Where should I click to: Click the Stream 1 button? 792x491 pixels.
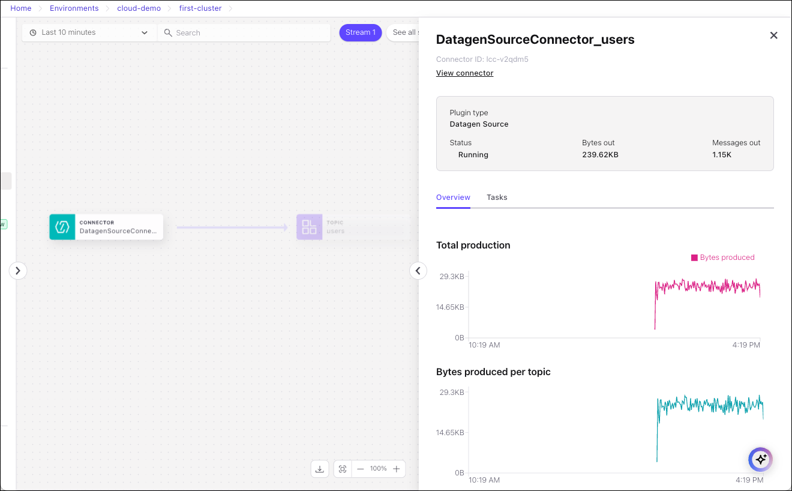[x=361, y=32]
